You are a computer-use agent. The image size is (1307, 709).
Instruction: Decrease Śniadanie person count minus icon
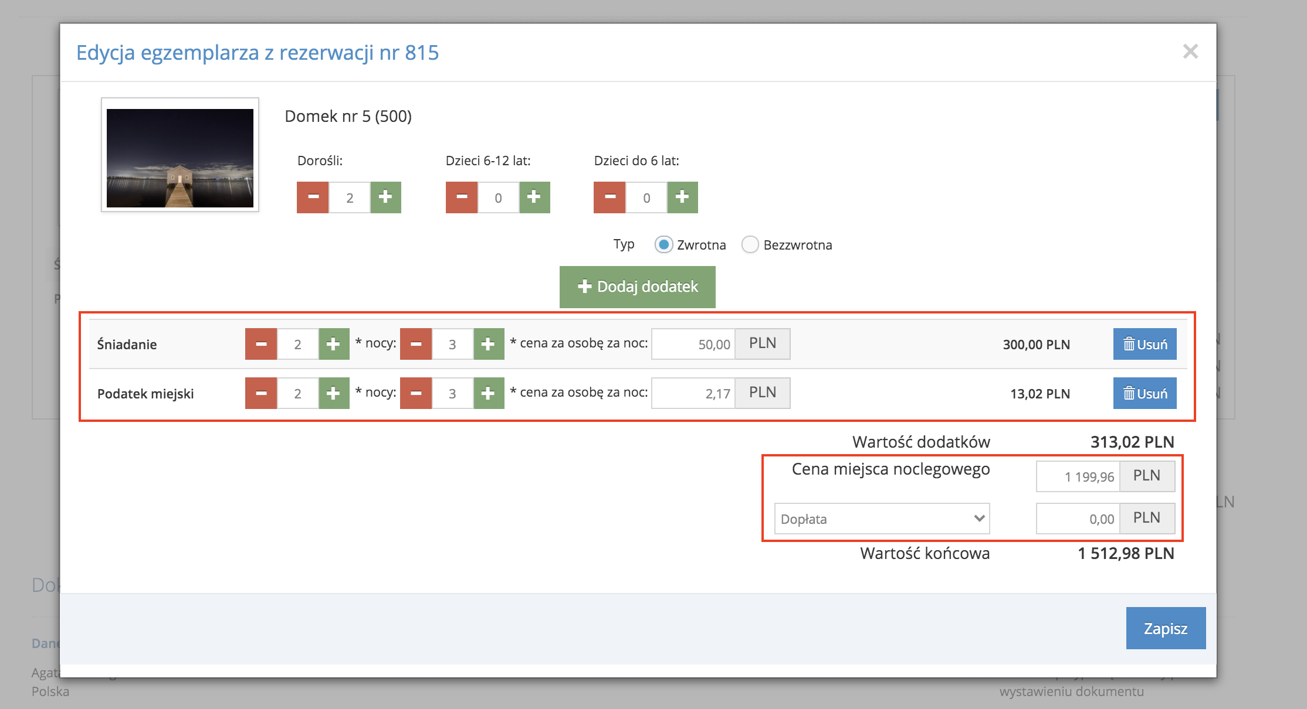261,344
